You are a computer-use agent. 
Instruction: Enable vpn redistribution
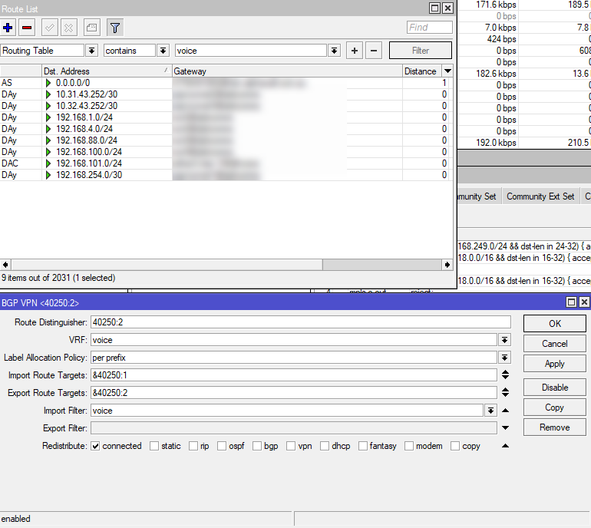point(291,446)
